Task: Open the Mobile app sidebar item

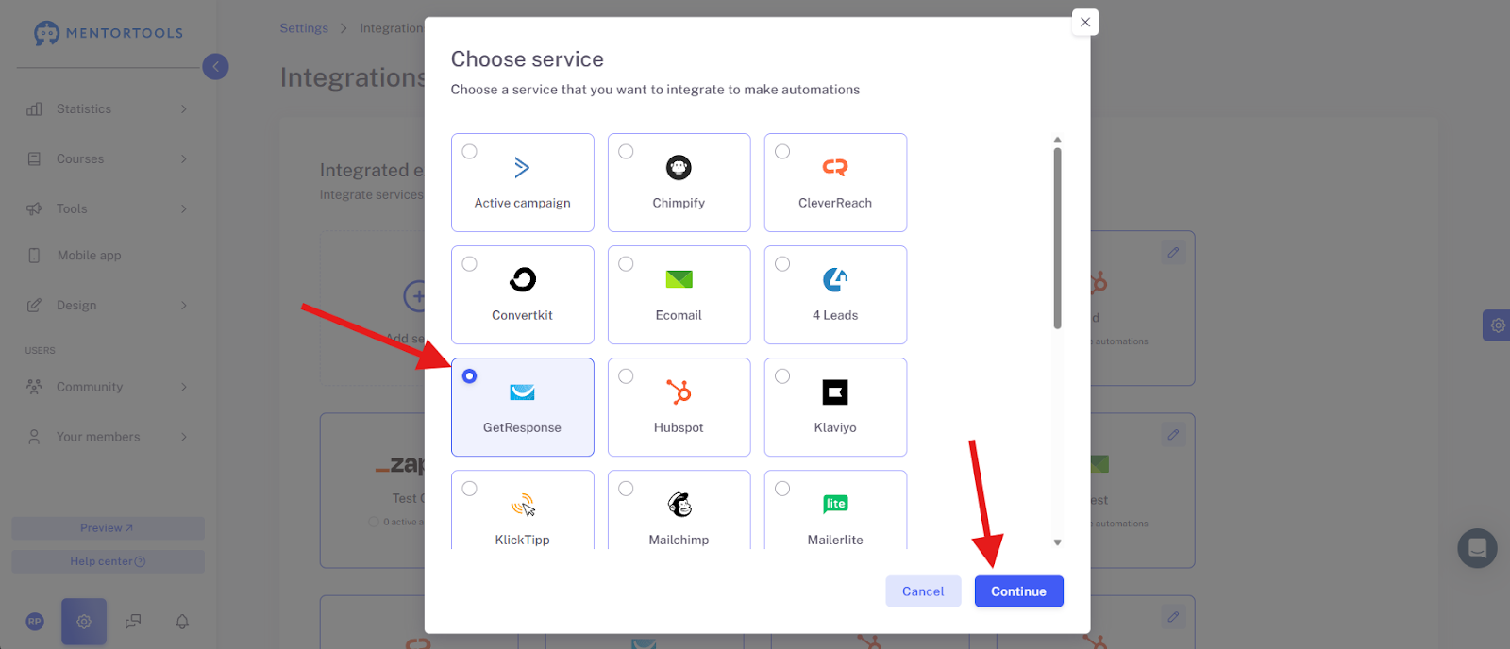Action: pyautogui.click(x=108, y=256)
